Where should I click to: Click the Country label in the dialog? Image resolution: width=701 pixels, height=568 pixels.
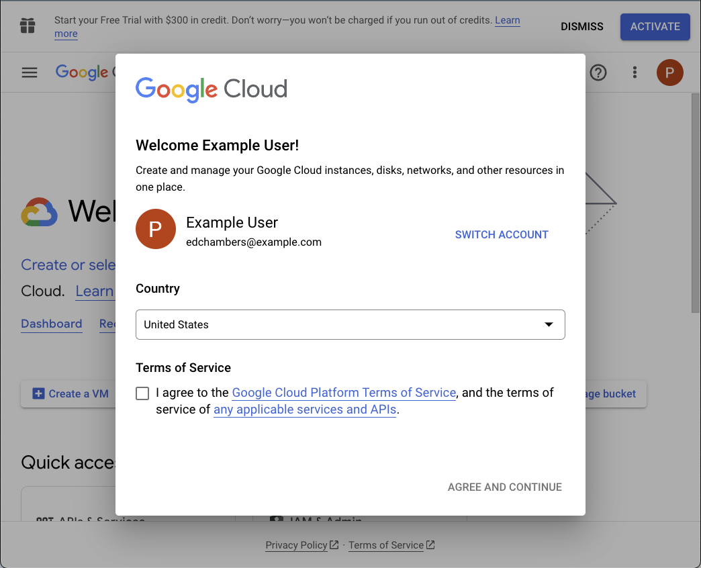158,289
